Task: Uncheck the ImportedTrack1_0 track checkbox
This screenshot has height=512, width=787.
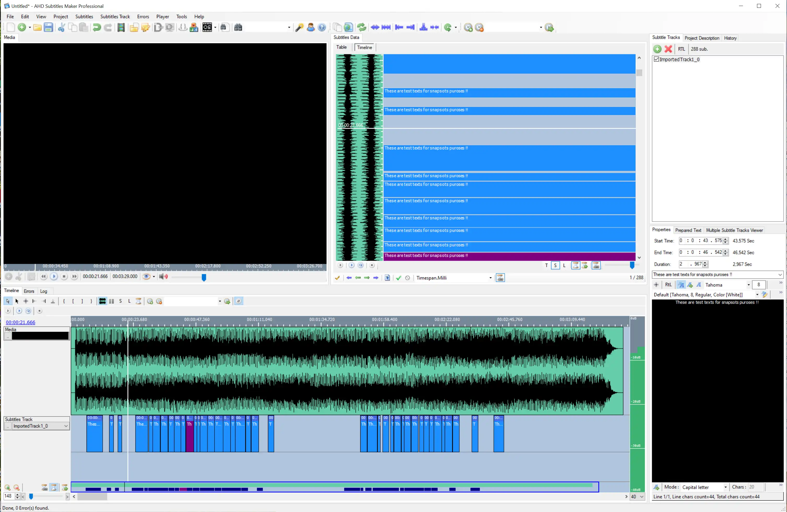Action: pyautogui.click(x=656, y=59)
